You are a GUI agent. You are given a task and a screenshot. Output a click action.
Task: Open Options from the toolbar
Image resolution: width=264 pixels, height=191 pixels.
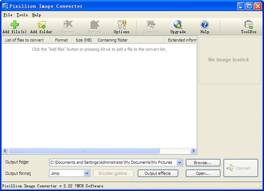(x=121, y=25)
